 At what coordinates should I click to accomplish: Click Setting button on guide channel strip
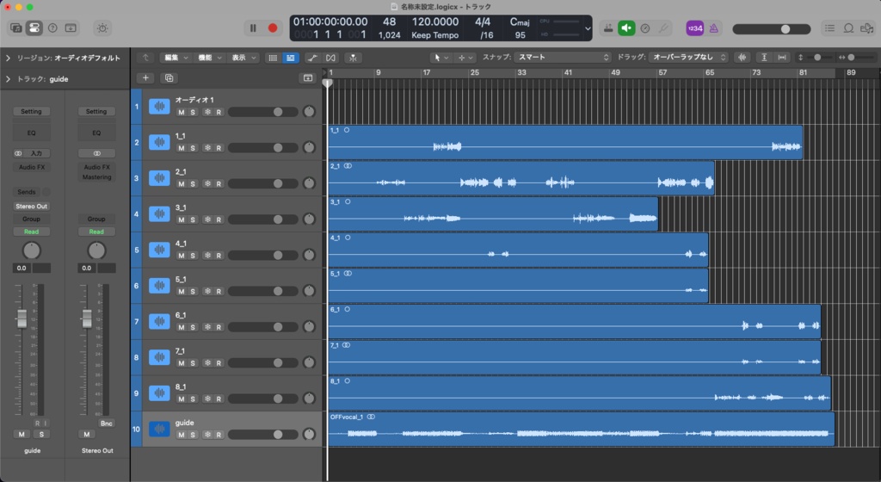(31, 111)
